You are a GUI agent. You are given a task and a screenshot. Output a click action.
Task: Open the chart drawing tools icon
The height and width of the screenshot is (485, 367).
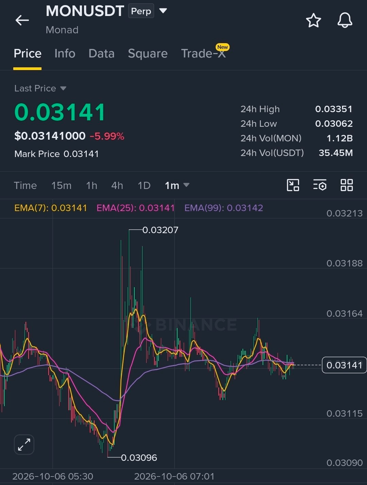293,185
